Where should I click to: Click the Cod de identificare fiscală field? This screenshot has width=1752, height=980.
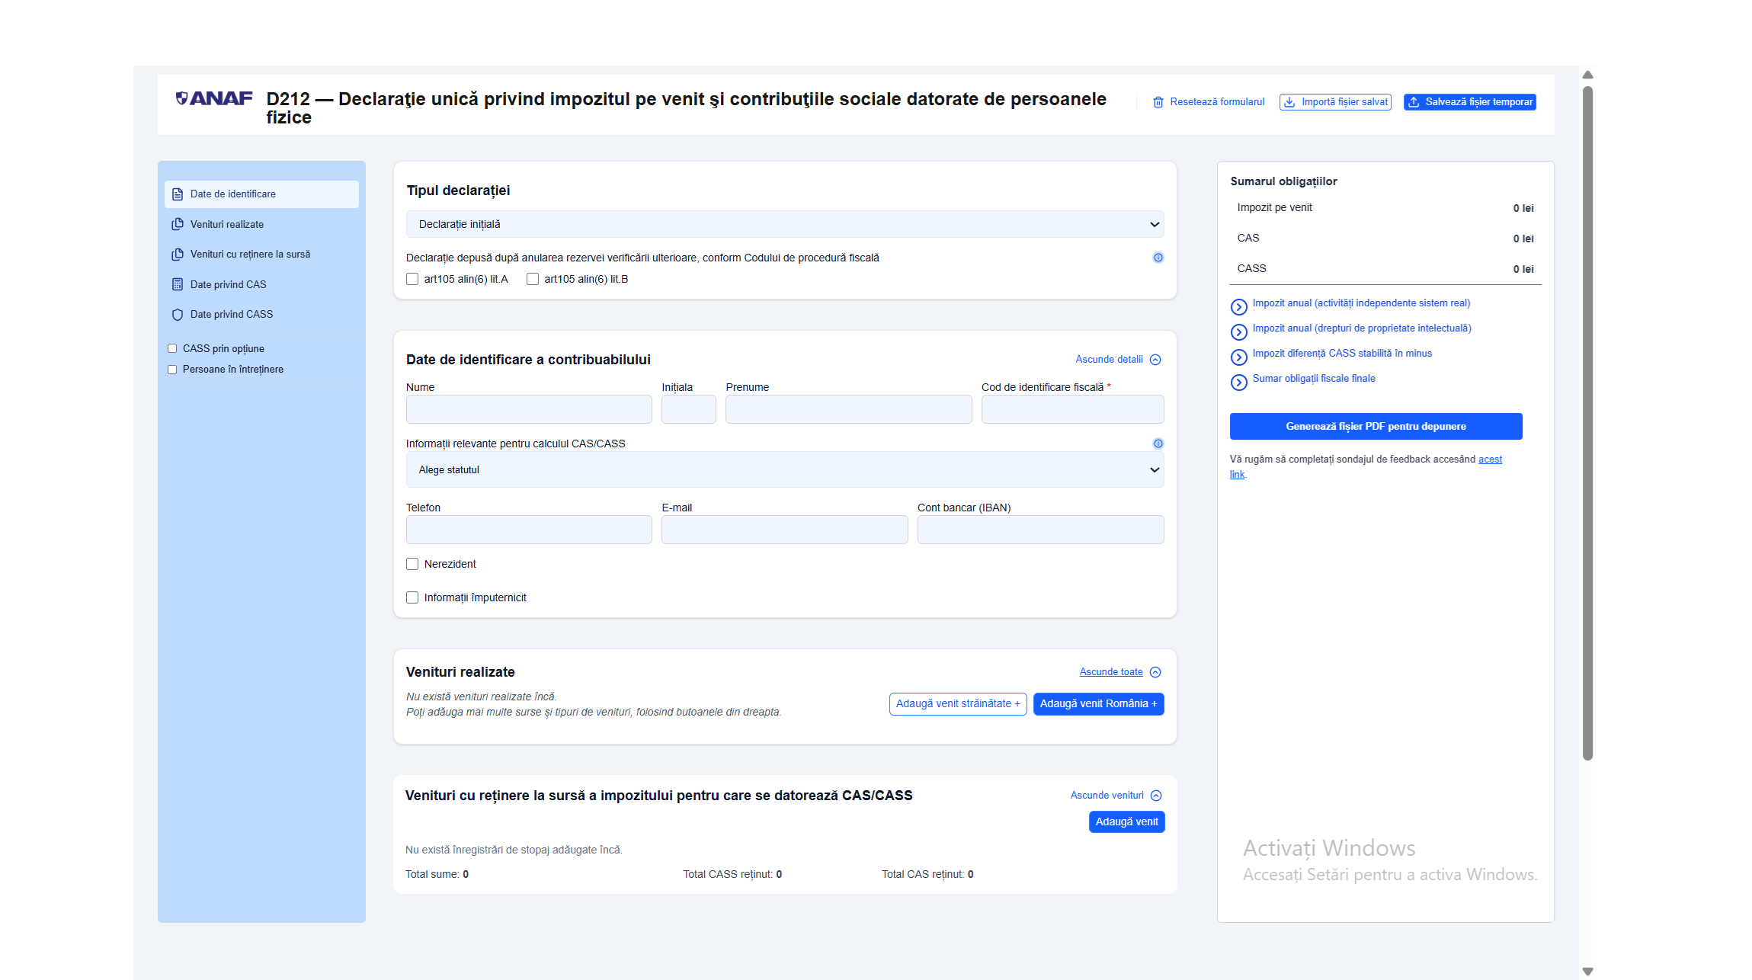[x=1071, y=409]
